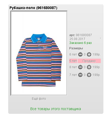
Task: Open the Ещё фото link
Action: [x=39, y=99]
